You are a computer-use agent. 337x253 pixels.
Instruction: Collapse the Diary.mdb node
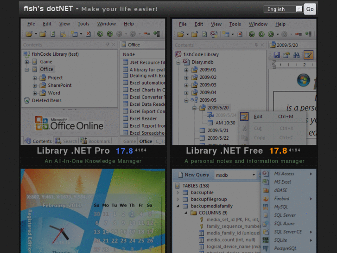point(178,63)
